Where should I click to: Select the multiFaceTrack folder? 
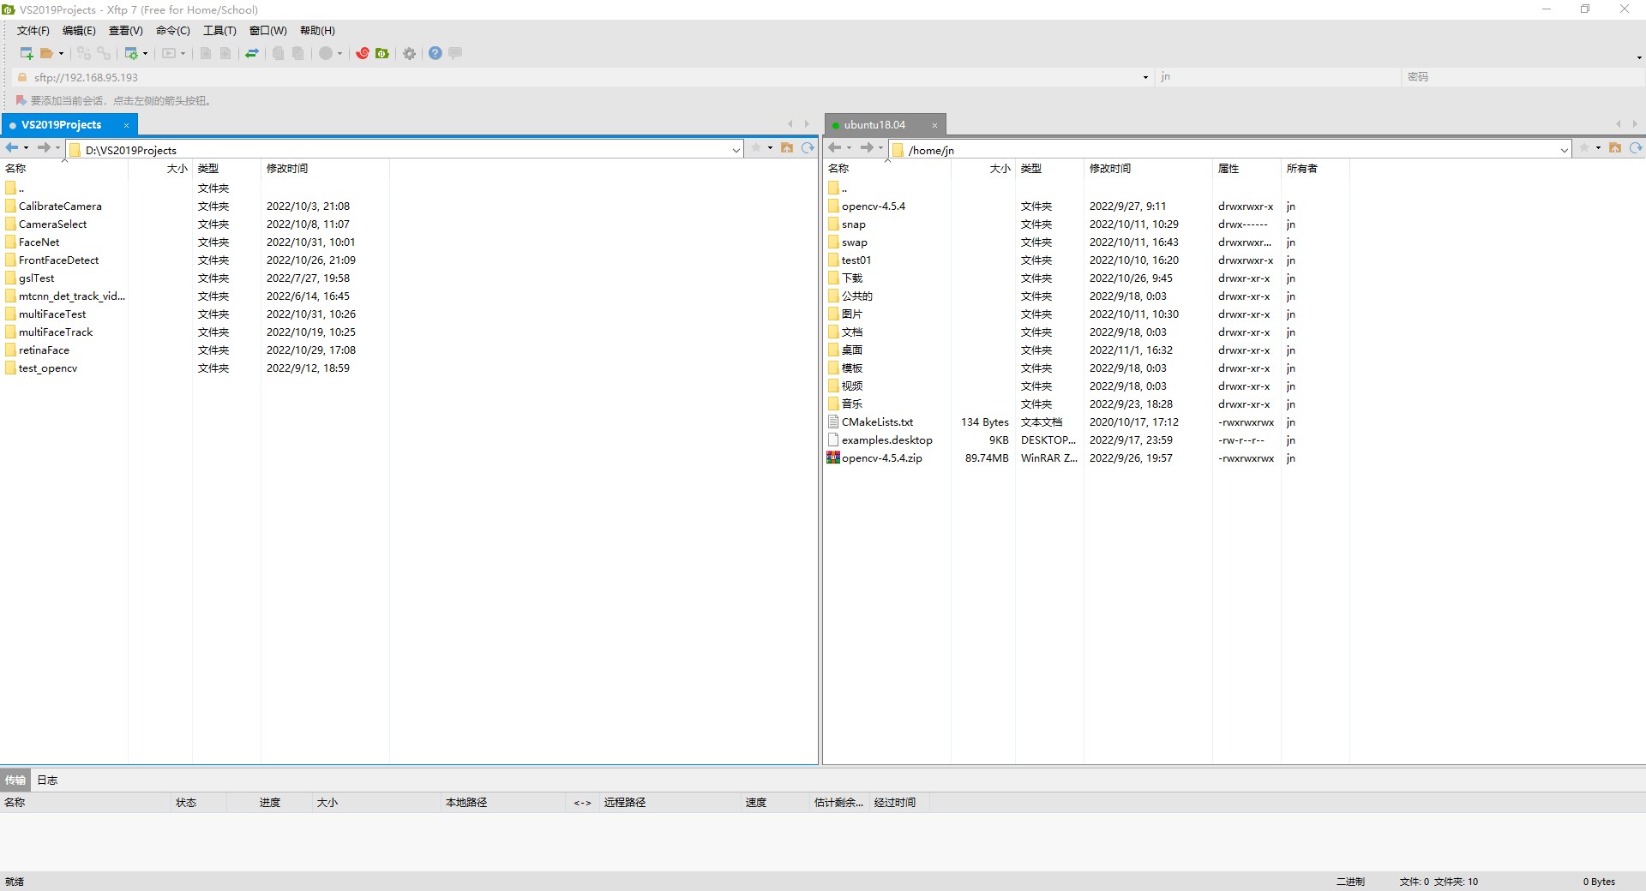click(x=55, y=332)
